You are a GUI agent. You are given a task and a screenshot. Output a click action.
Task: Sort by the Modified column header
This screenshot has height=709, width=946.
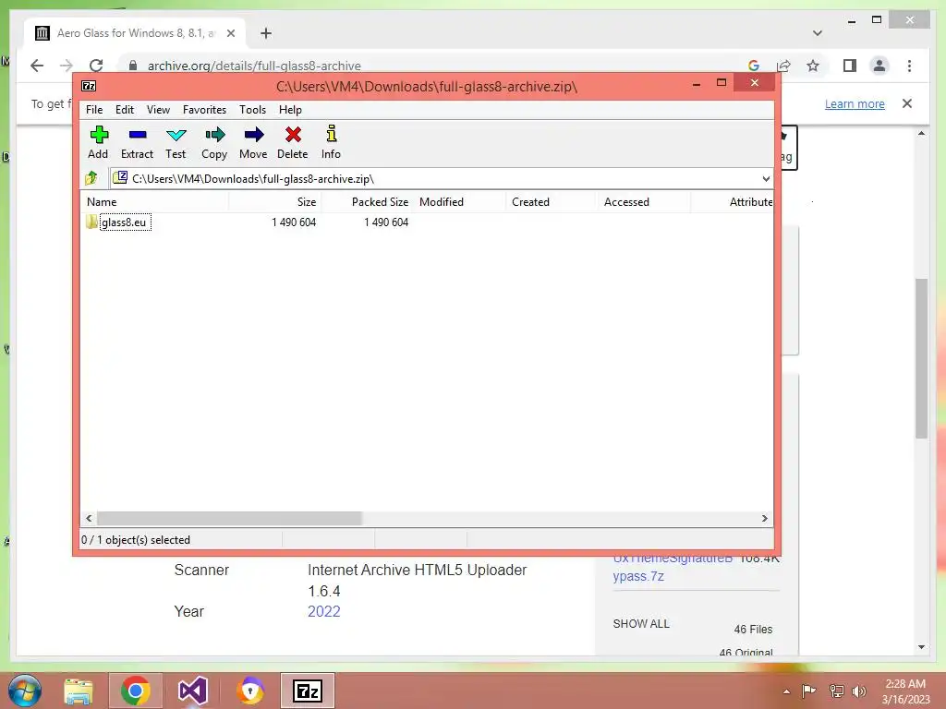click(460, 202)
